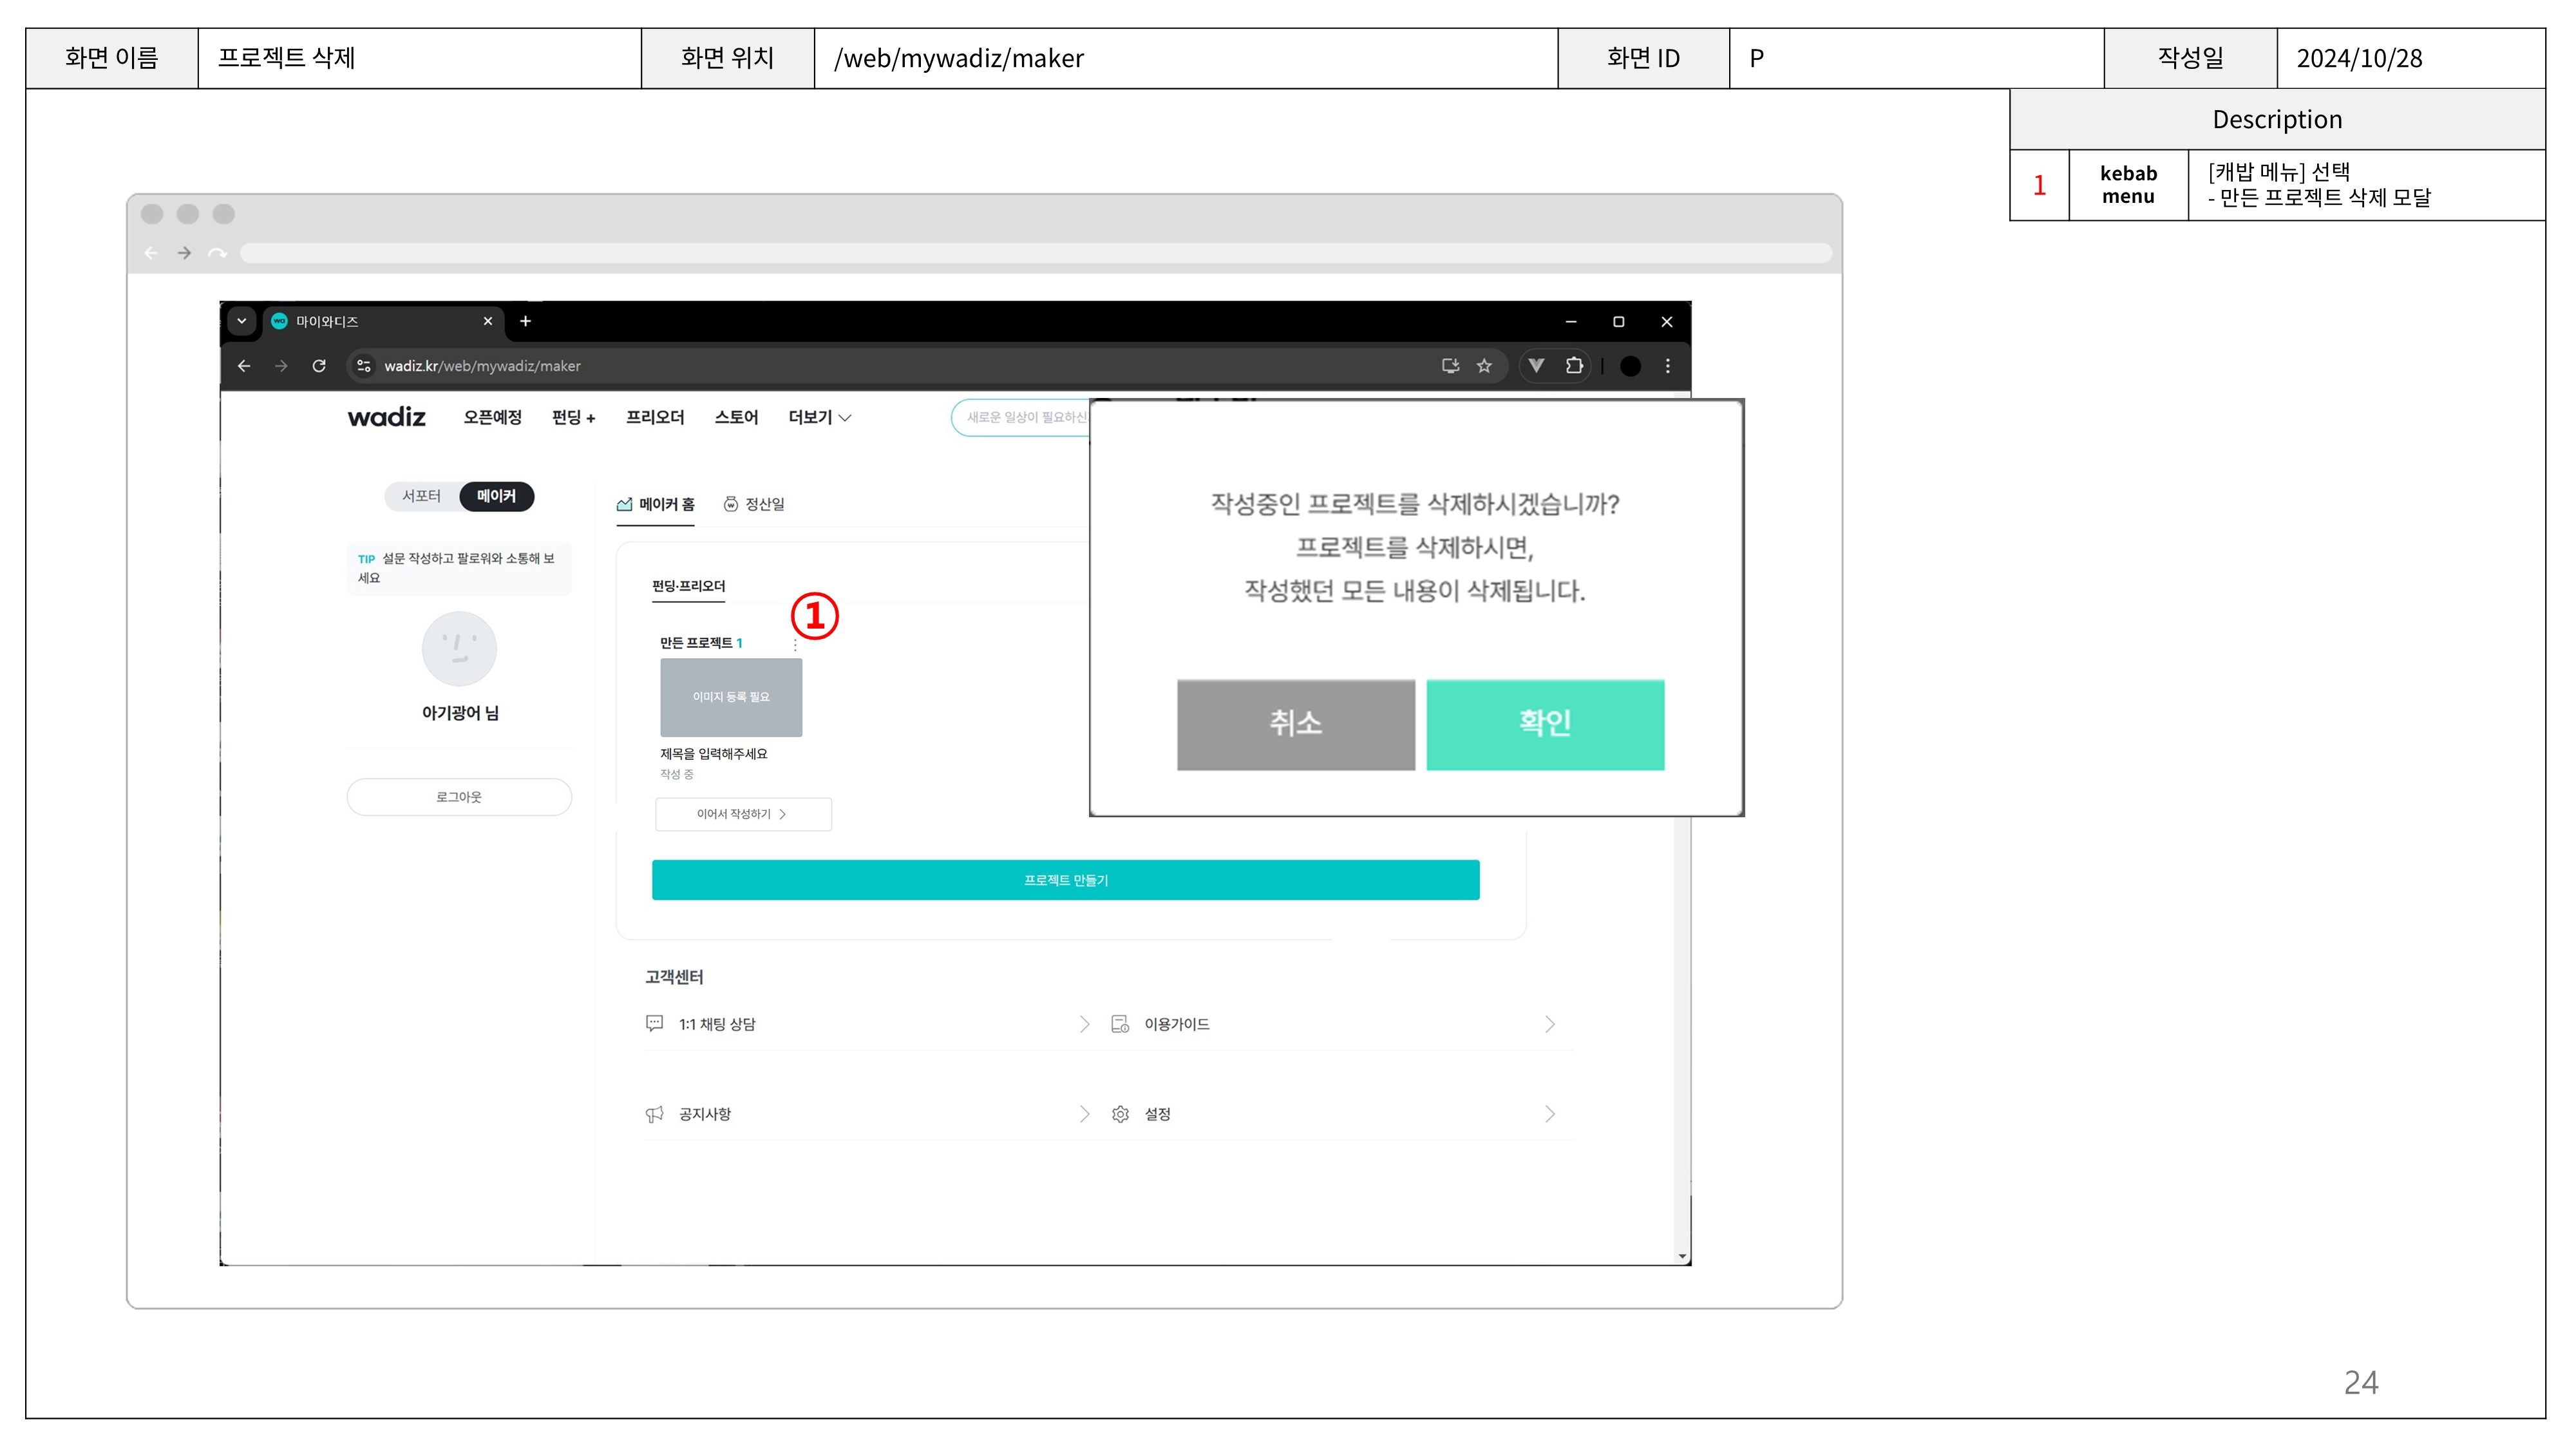Expand the 이용가이드 chevron
This screenshot has height=1449, width=2576.
pyautogui.click(x=1549, y=1024)
